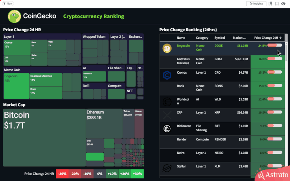Click the Wrapped Token treemap group header
This screenshot has width=290, height=181.
[x=94, y=37]
